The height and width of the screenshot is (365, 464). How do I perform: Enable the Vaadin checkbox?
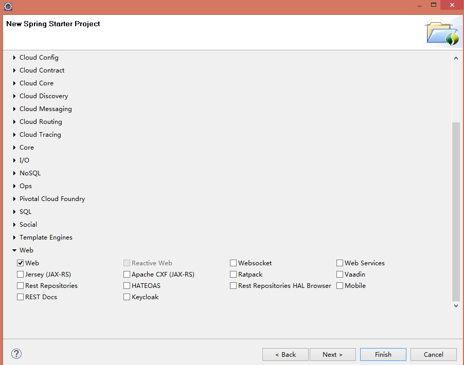point(340,274)
